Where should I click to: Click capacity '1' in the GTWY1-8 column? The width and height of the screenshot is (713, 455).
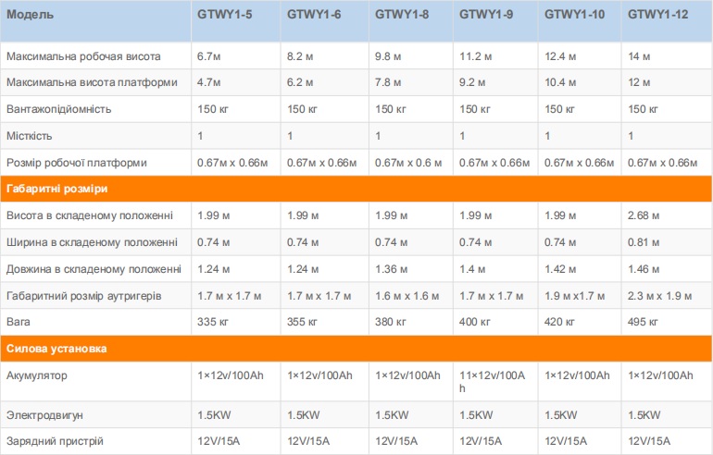tap(378, 136)
